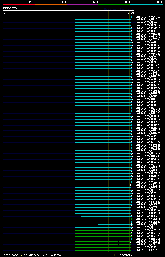Image resolution: width=165 pixels, height=257 pixels.
Task: Click the green ~80% identity legend segment
Action: tap(114, 5)
